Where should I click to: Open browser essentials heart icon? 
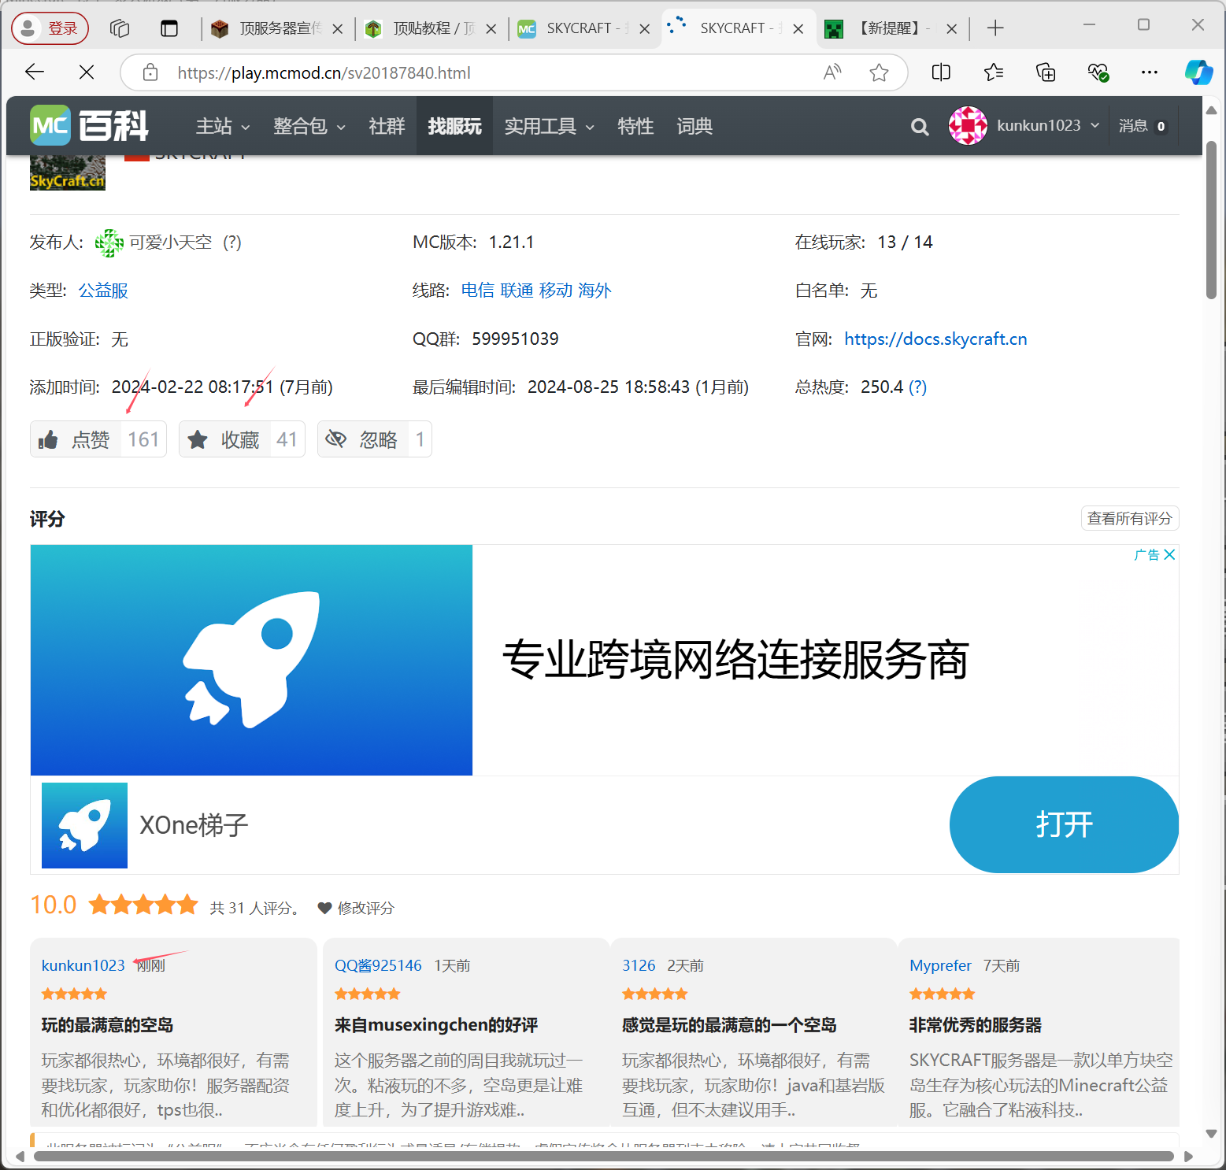click(1098, 72)
